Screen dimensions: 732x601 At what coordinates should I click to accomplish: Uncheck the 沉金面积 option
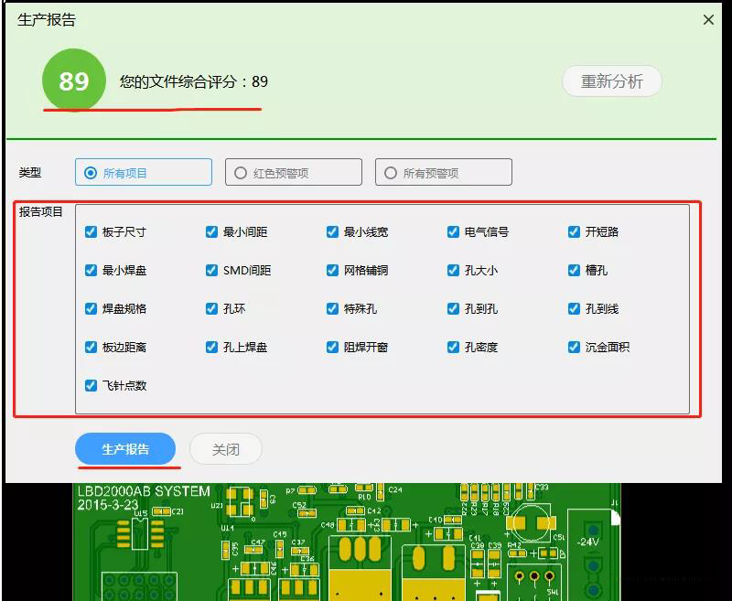tap(574, 348)
